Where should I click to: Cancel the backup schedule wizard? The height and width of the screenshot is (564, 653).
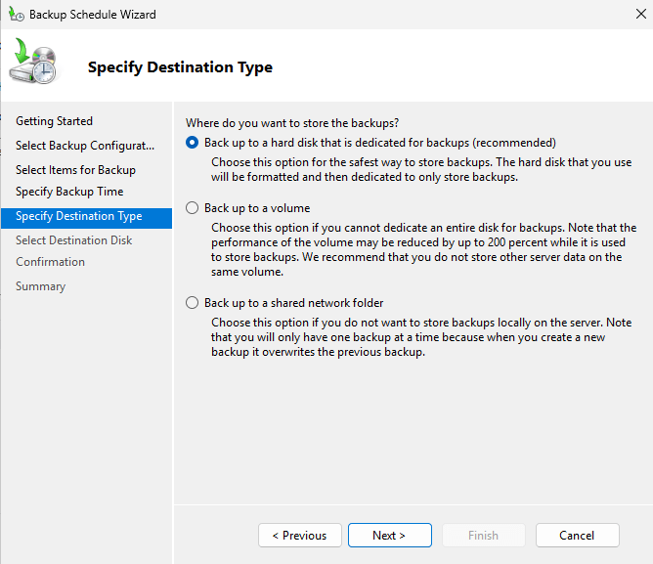tap(577, 536)
